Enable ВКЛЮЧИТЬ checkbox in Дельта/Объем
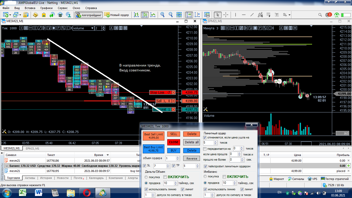352x198 pixels. pos(165,177)
